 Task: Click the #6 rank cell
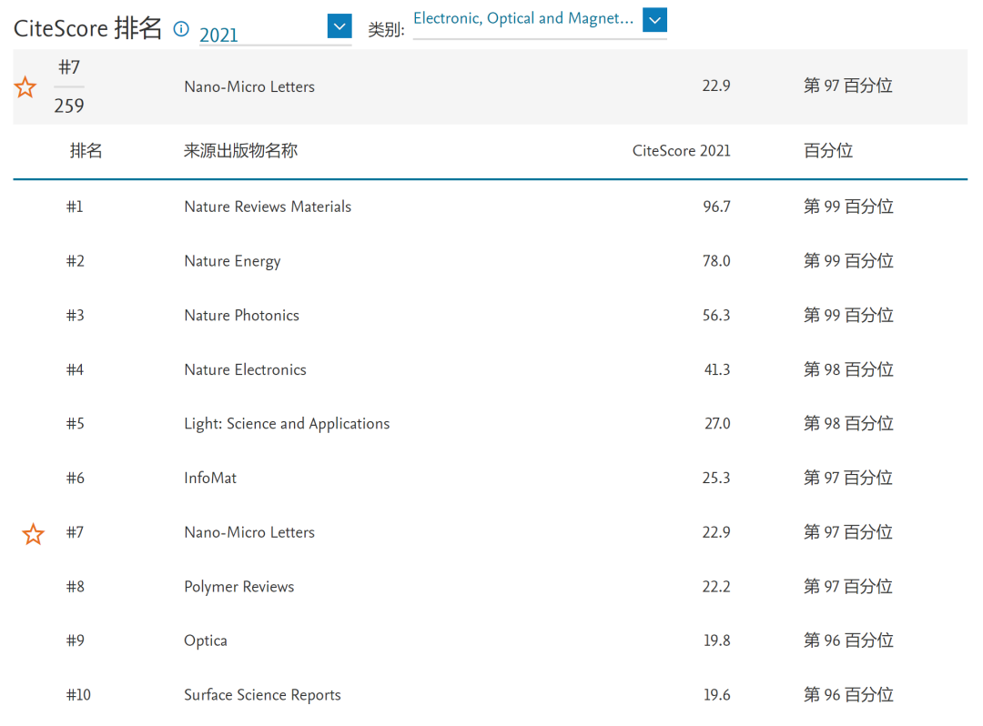(76, 478)
